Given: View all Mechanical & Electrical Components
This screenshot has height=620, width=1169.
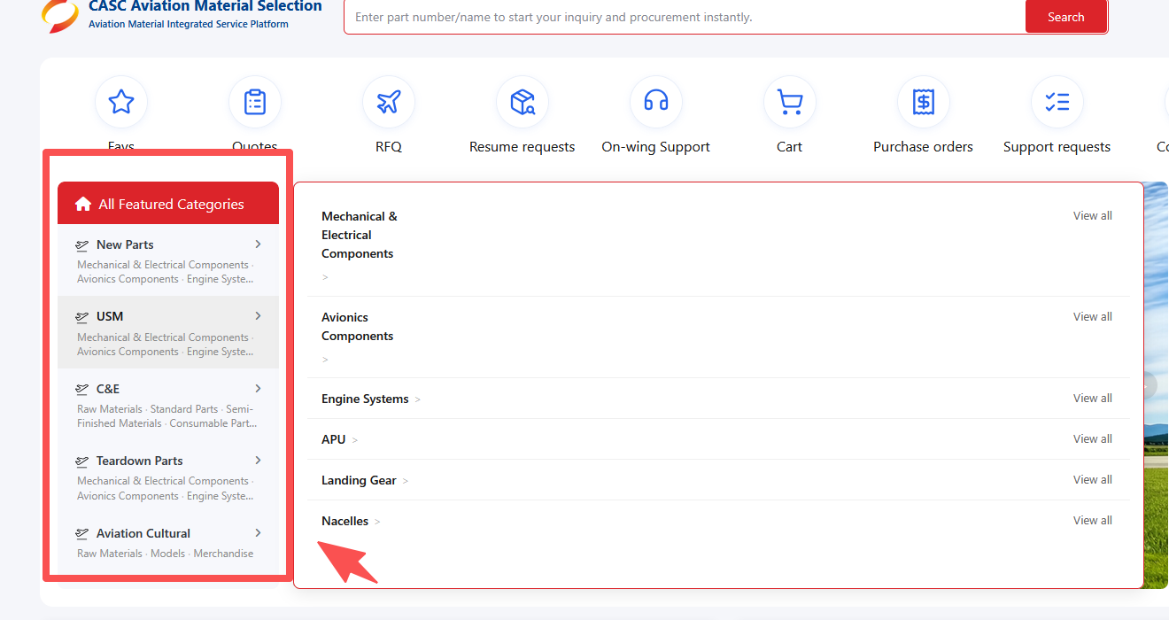Looking at the screenshot, I should click(x=1093, y=216).
